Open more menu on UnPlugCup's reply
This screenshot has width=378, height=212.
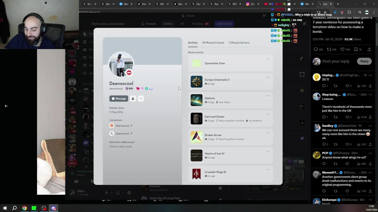click(370, 75)
